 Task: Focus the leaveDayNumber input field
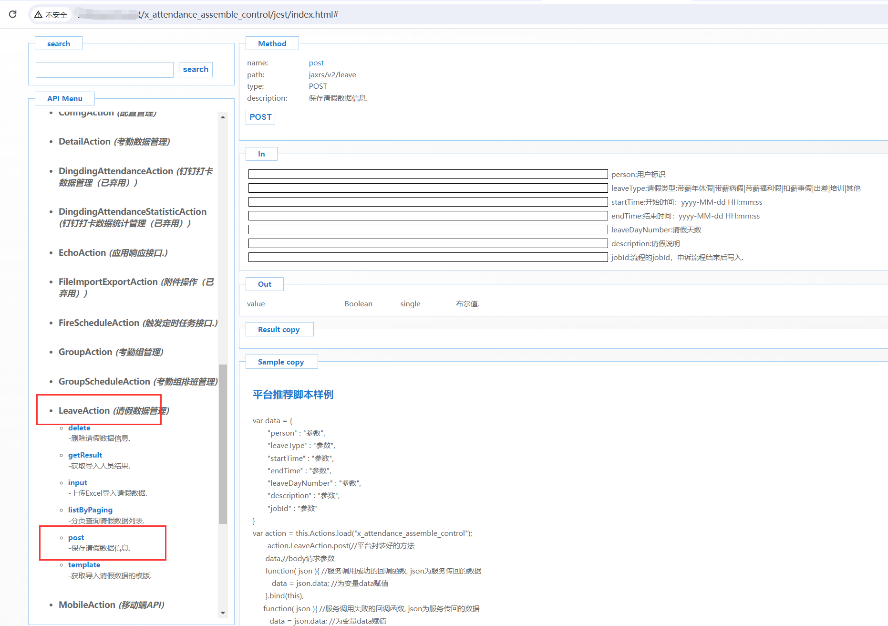(x=428, y=230)
